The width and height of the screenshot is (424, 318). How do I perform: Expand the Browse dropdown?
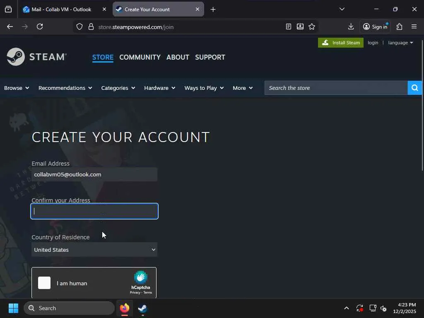[x=17, y=88]
